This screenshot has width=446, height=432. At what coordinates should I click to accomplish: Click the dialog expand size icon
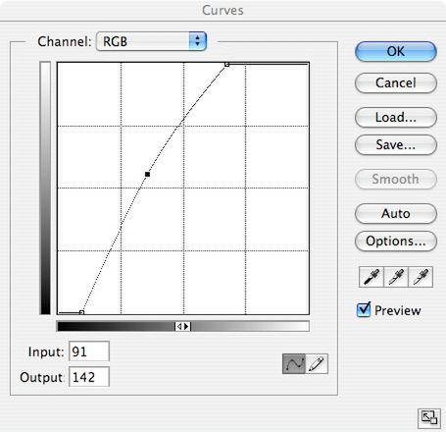point(428,418)
